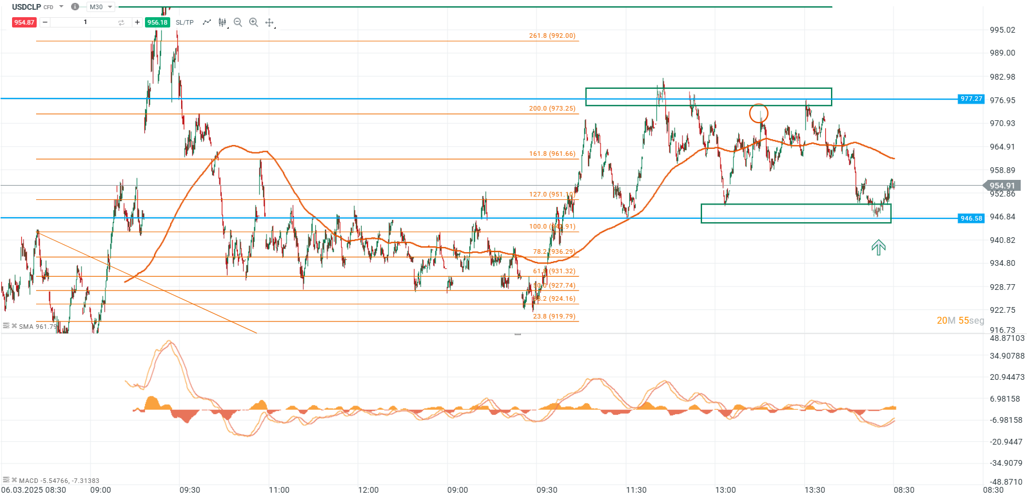1027x499 pixels.
Task: Increase volume with the plus button
Action: [x=138, y=22]
